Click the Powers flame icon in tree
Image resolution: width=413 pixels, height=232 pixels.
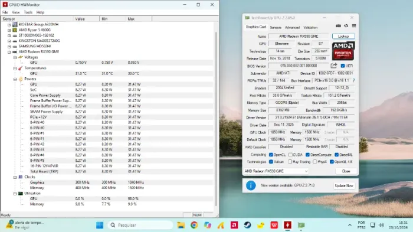click(21, 79)
